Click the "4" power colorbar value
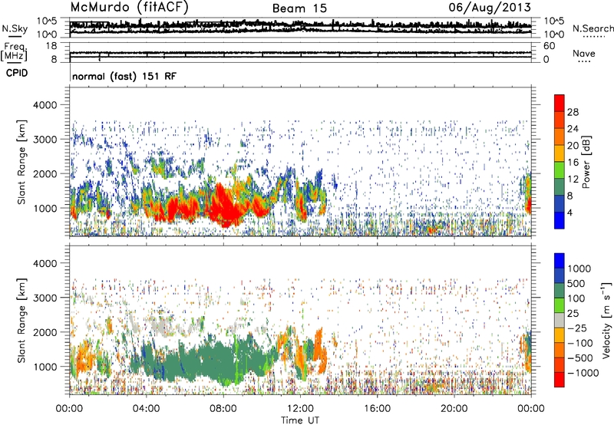 click(569, 212)
